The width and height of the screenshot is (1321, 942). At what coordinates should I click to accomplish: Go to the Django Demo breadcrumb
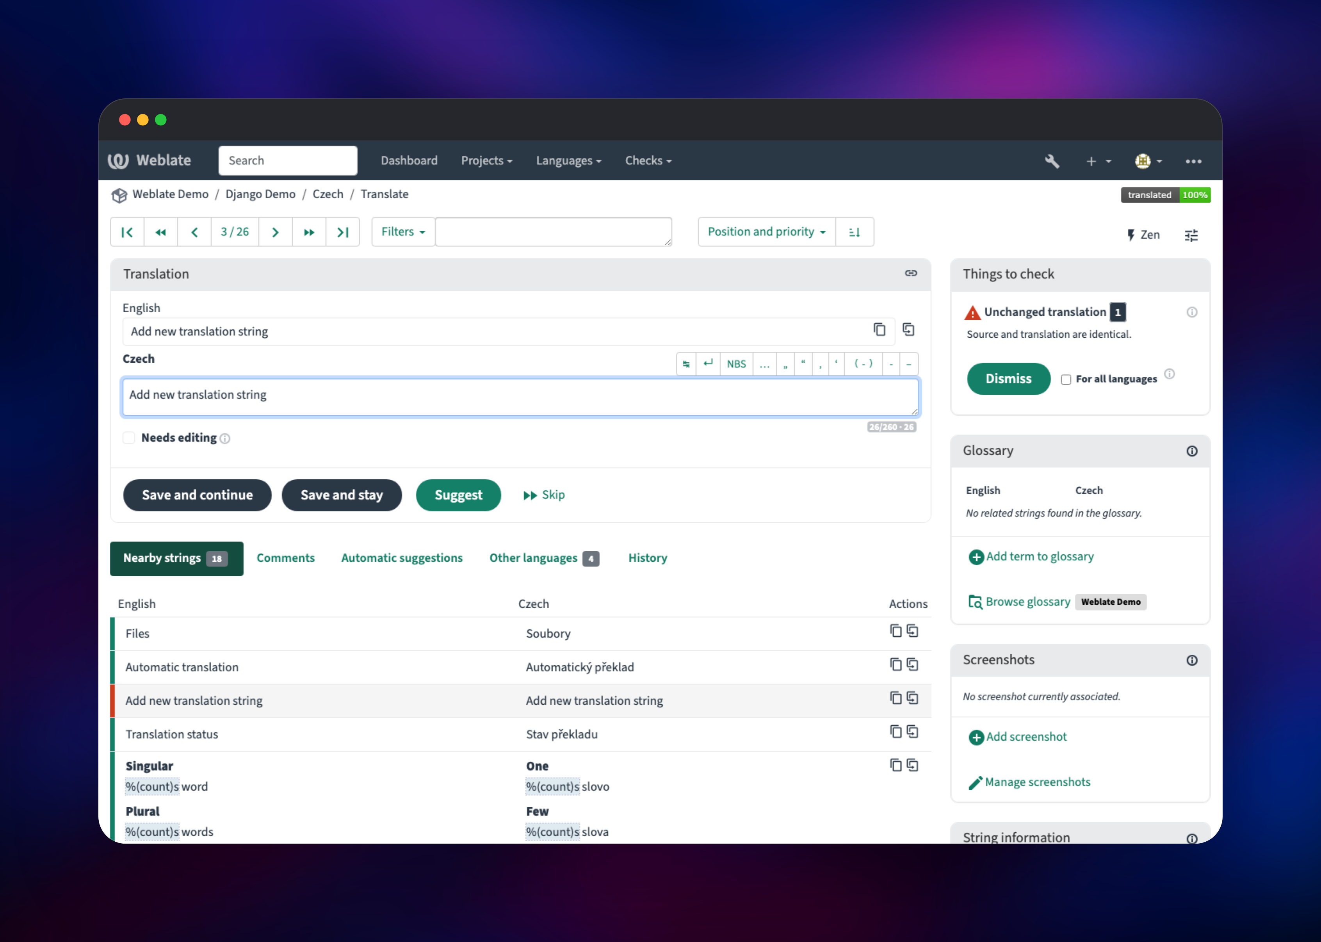coord(260,194)
